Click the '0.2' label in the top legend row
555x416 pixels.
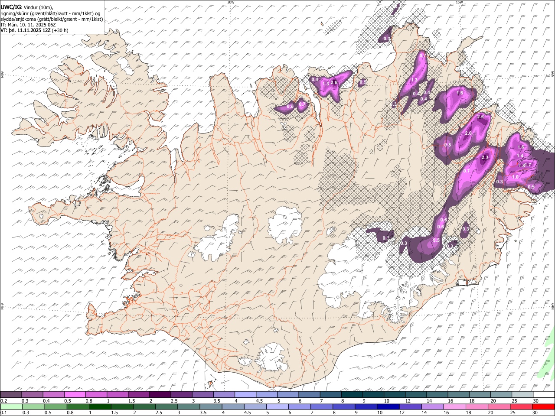click(x=3, y=401)
